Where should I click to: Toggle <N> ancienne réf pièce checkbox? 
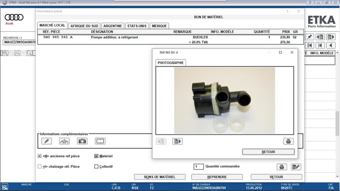pos(39,156)
